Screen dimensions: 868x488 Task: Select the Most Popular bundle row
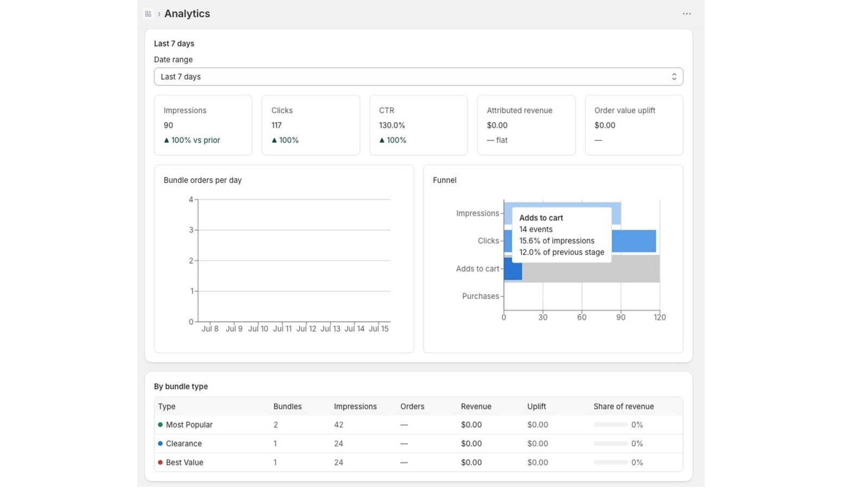click(x=418, y=425)
